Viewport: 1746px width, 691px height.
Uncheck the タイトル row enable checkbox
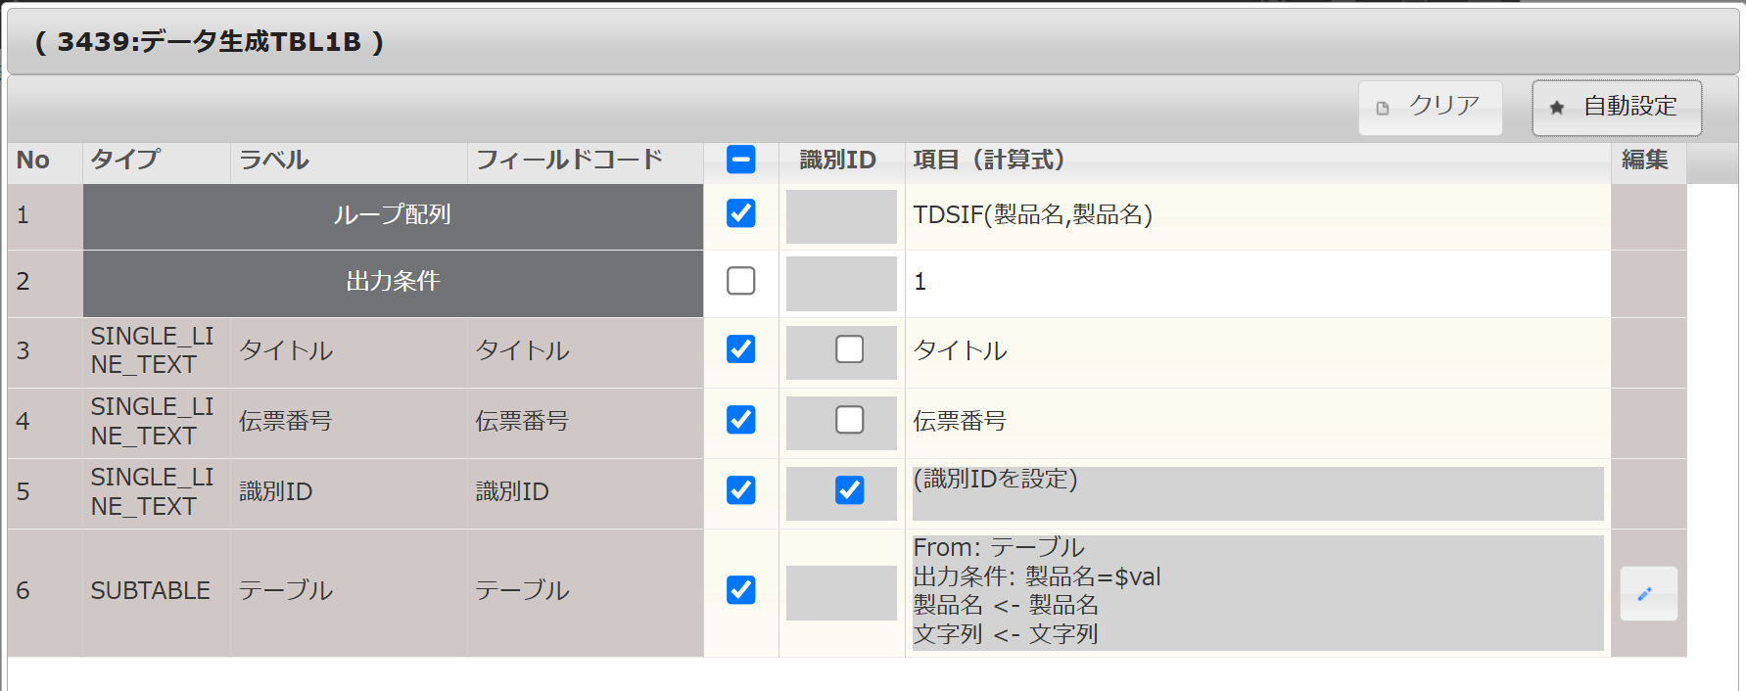741,349
